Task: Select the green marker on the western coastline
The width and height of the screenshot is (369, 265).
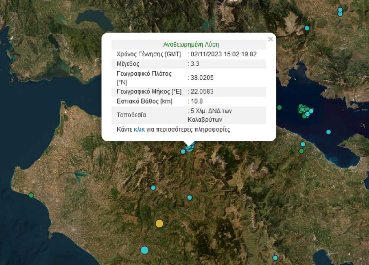Action: [31, 195]
